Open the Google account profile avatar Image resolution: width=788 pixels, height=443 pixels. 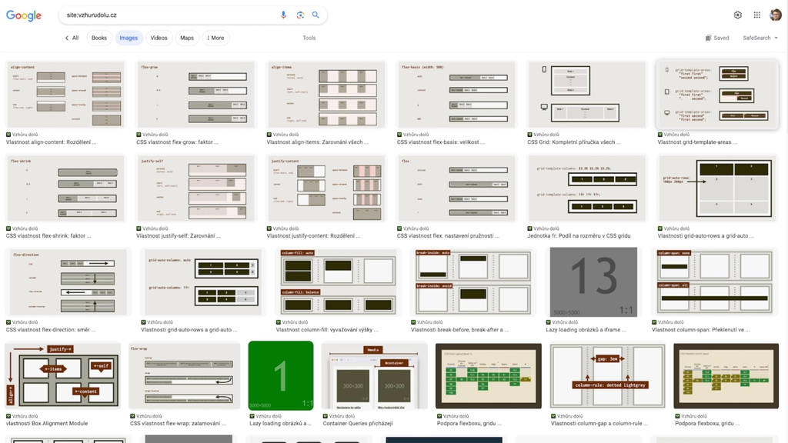click(x=776, y=15)
